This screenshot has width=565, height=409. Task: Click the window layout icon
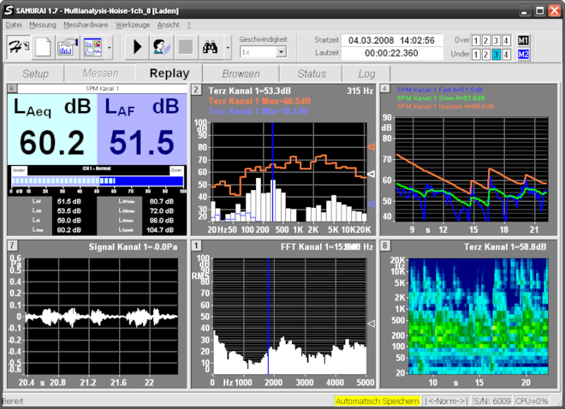point(92,47)
